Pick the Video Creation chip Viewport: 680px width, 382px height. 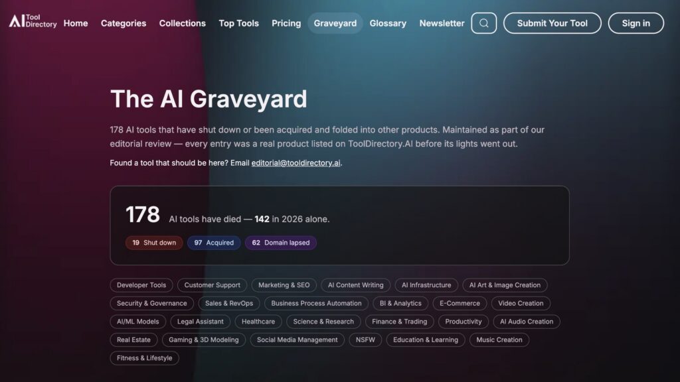tap(521, 303)
